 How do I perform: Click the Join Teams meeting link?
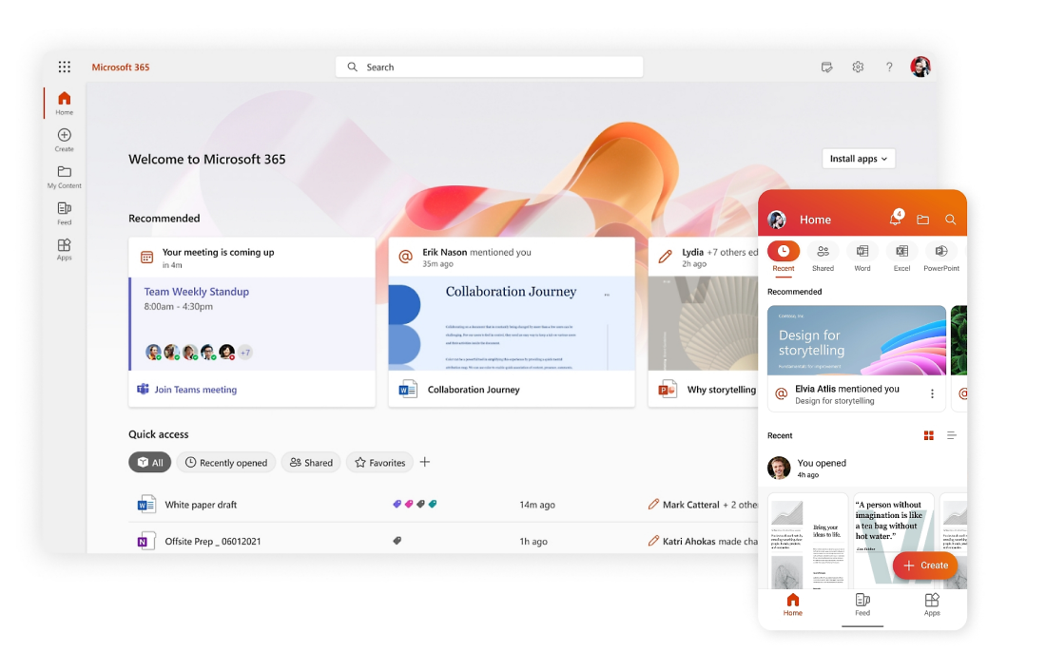click(195, 390)
